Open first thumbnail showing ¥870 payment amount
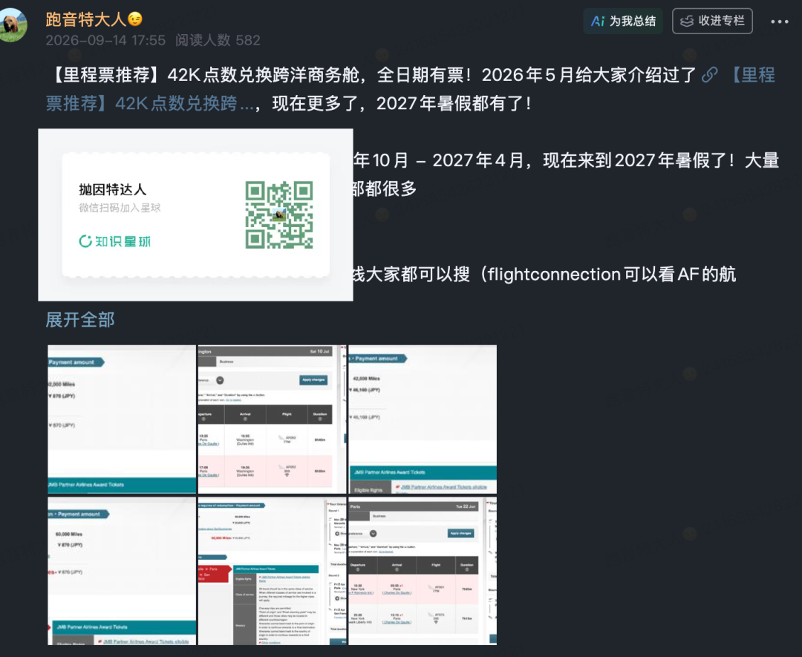Viewport: 802px width, 657px height. point(122,419)
